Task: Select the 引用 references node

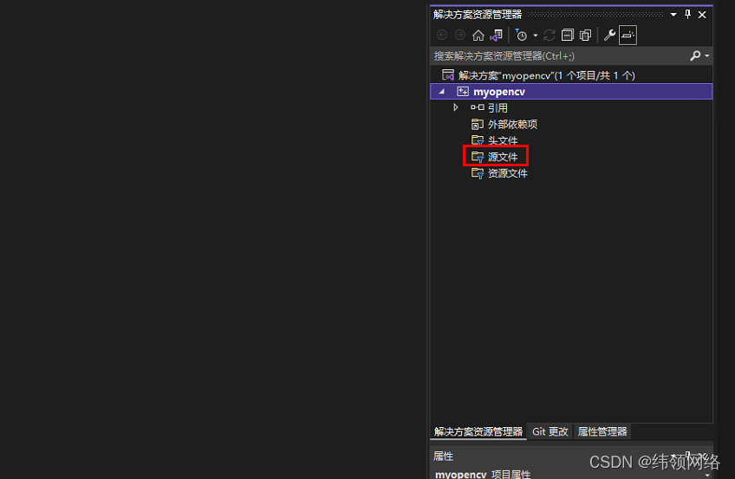Action: pyautogui.click(x=498, y=108)
